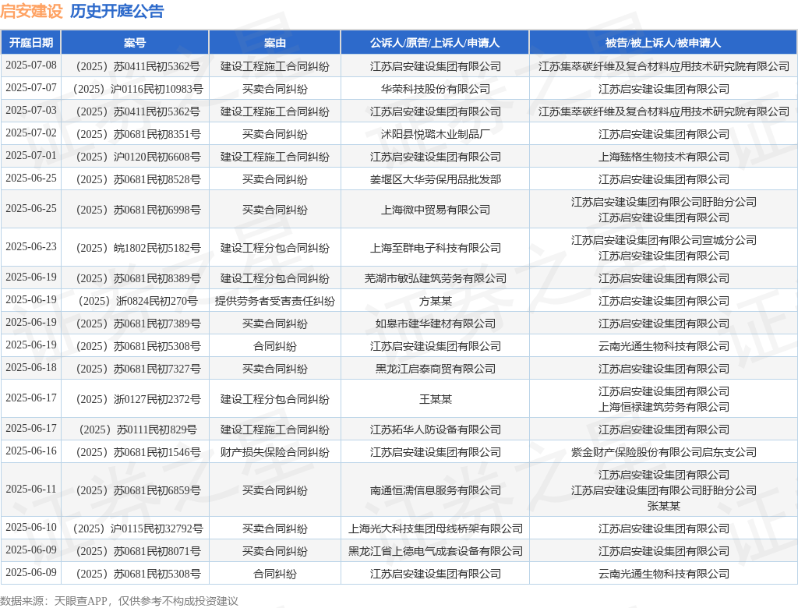Click defendant 江苏启安建设集团有限公司宣城分公司
The image size is (798, 608).
pyautogui.click(x=664, y=240)
